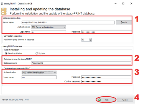The width and height of the screenshot is (141, 105).
Task: Click the Maximum query timeout in seconds label
Action: click(x=19, y=40)
